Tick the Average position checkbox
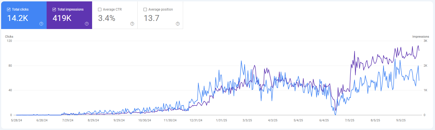Image resolution: width=435 pixels, height=130 pixels. [x=145, y=9]
